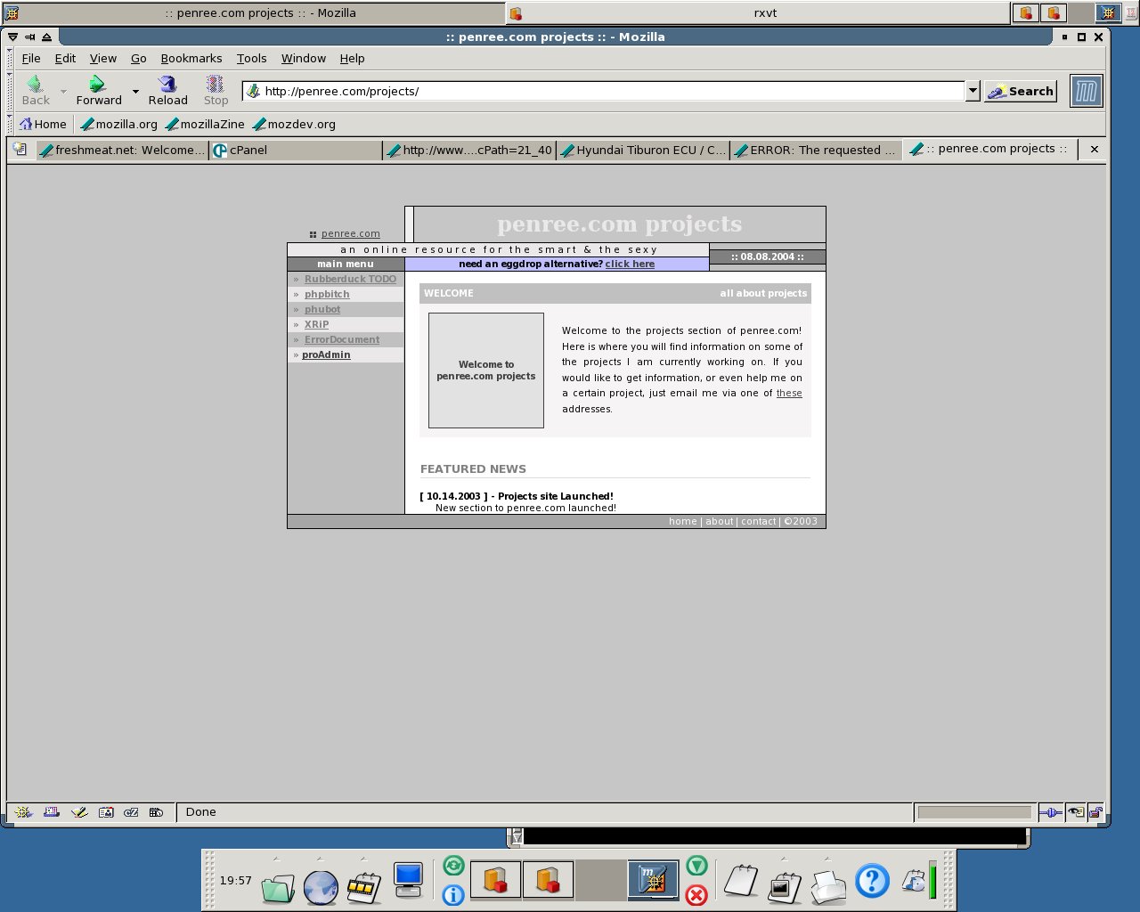Open the window menu triangle in the title bar
The height and width of the screenshot is (912, 1140).
tap(12, 37)
